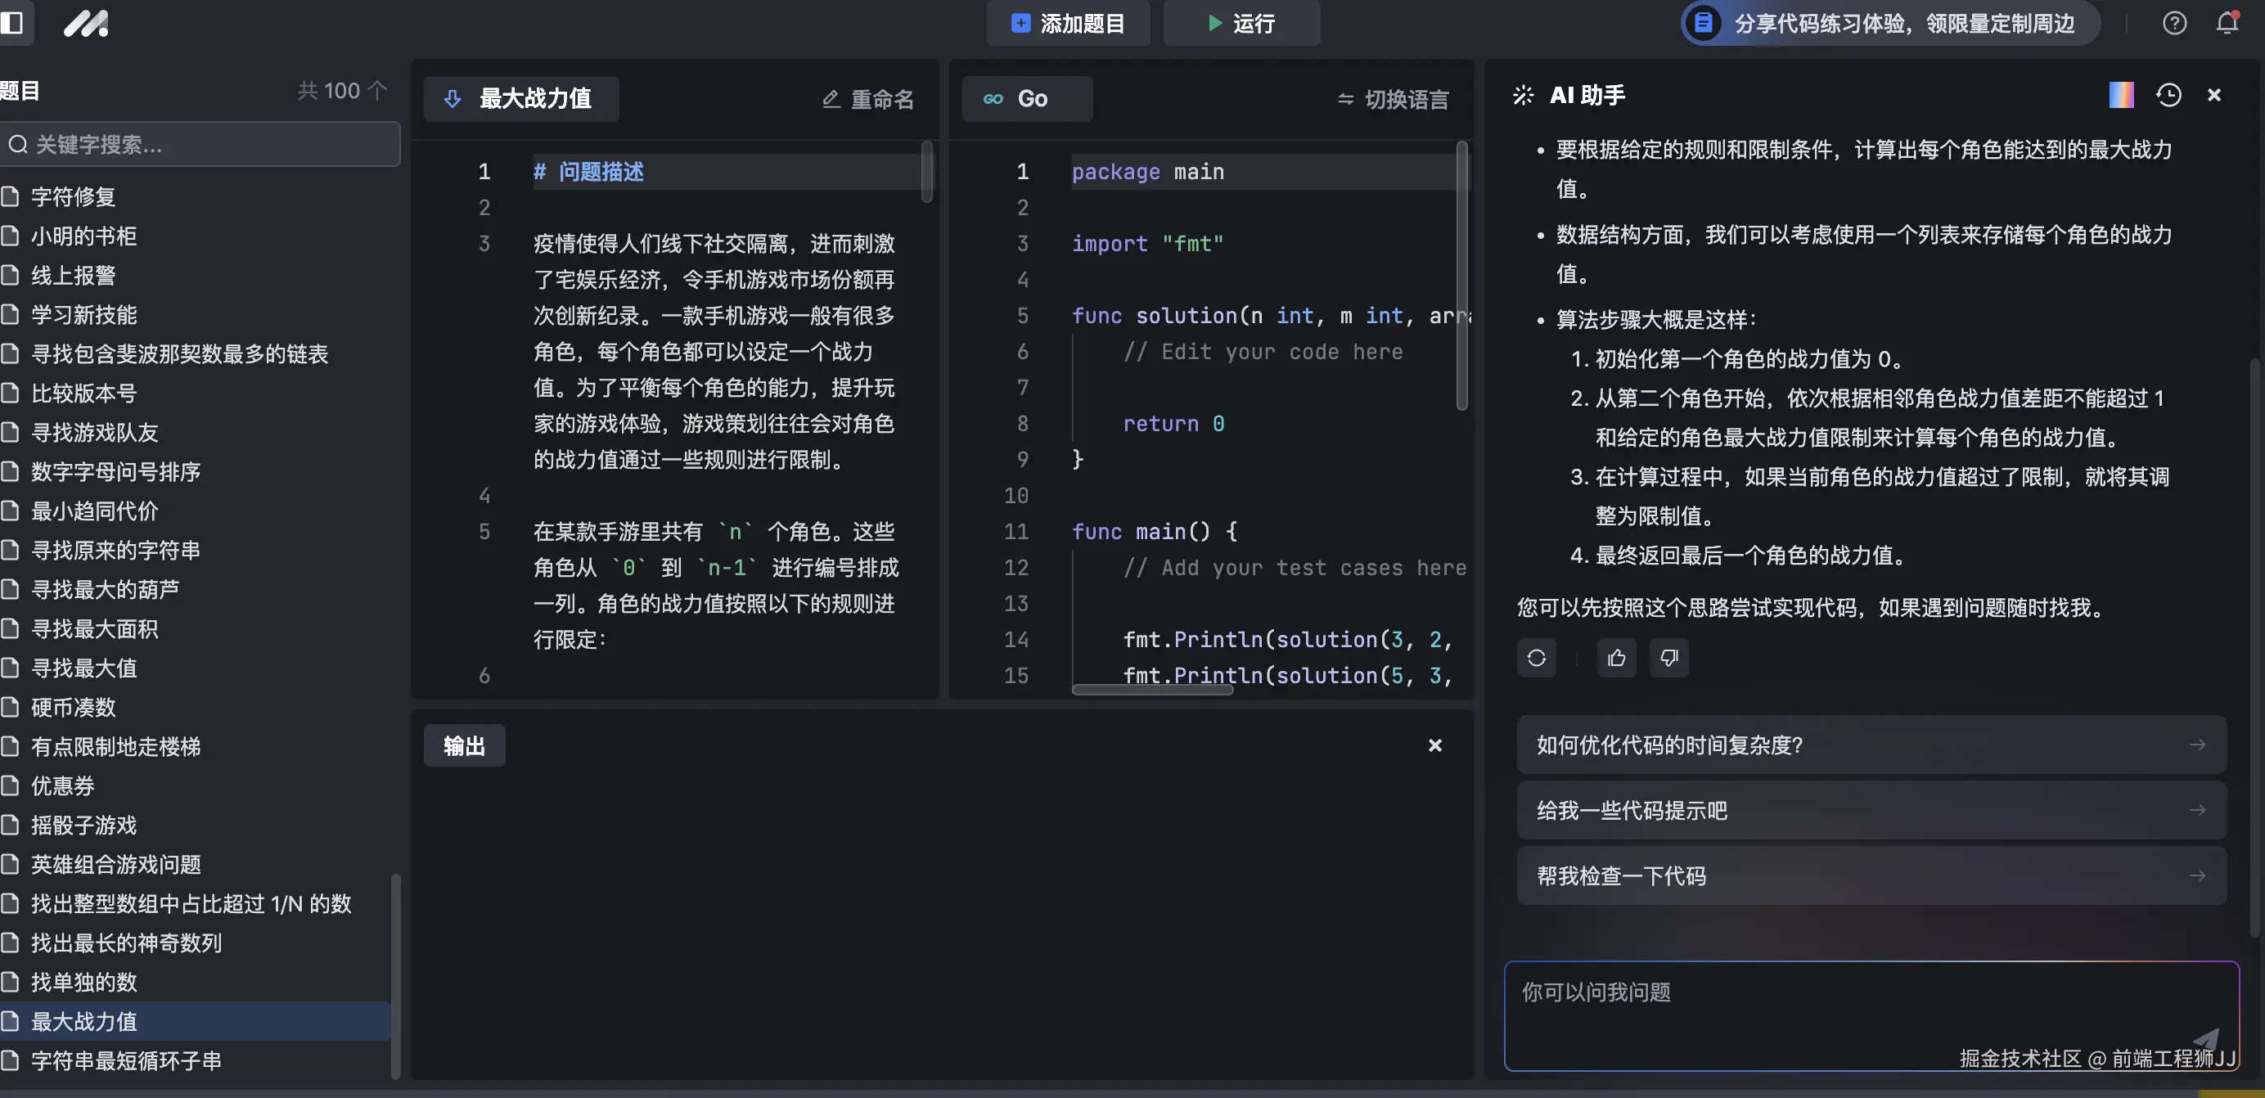This screenshot has height=1098, width=2265.
Task: Give a thumbs up to the AI response
Action: tap(1617, 658)
